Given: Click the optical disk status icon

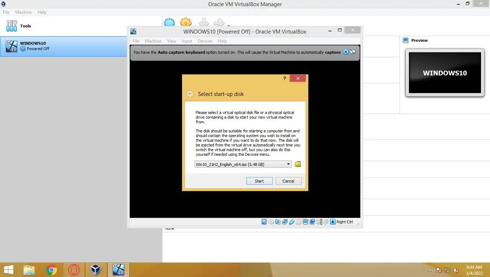Looking at the screenshot, I should 271,222.
